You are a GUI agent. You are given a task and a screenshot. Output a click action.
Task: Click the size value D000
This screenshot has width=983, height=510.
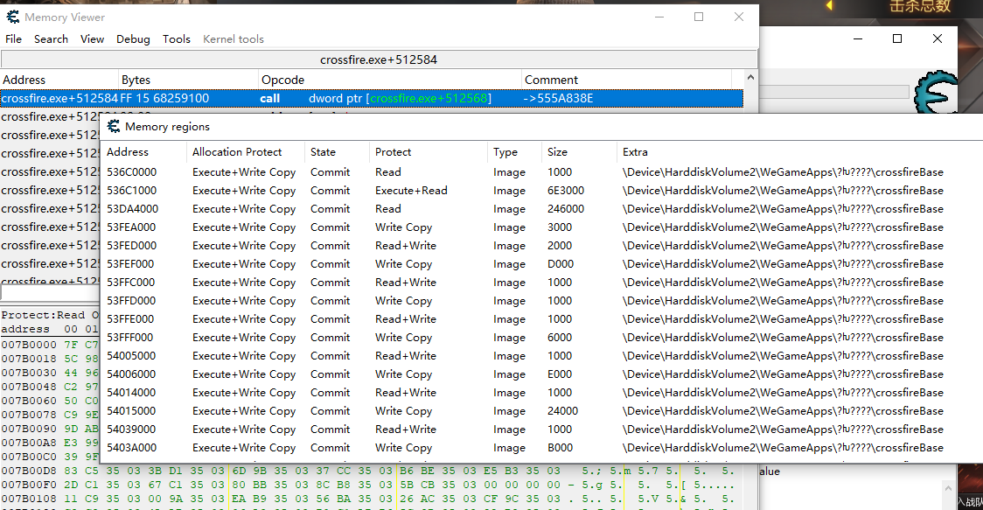pos(561,264)
